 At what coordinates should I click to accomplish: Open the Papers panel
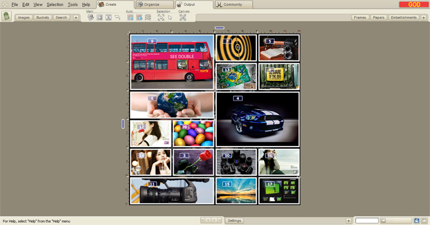(x=378, y=17)
